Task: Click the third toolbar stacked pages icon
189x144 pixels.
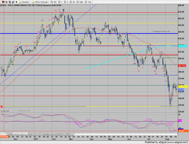Action: (10, 2)
